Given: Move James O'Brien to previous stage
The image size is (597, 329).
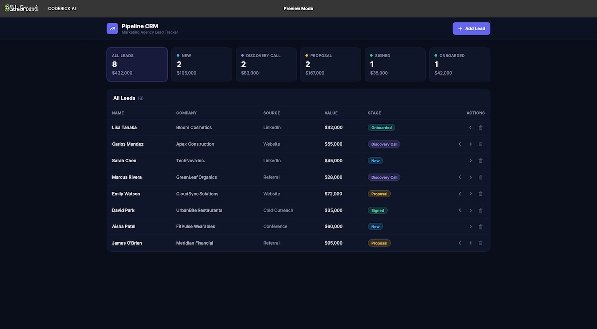Looking at the screenshot, I should pos(460,243).
